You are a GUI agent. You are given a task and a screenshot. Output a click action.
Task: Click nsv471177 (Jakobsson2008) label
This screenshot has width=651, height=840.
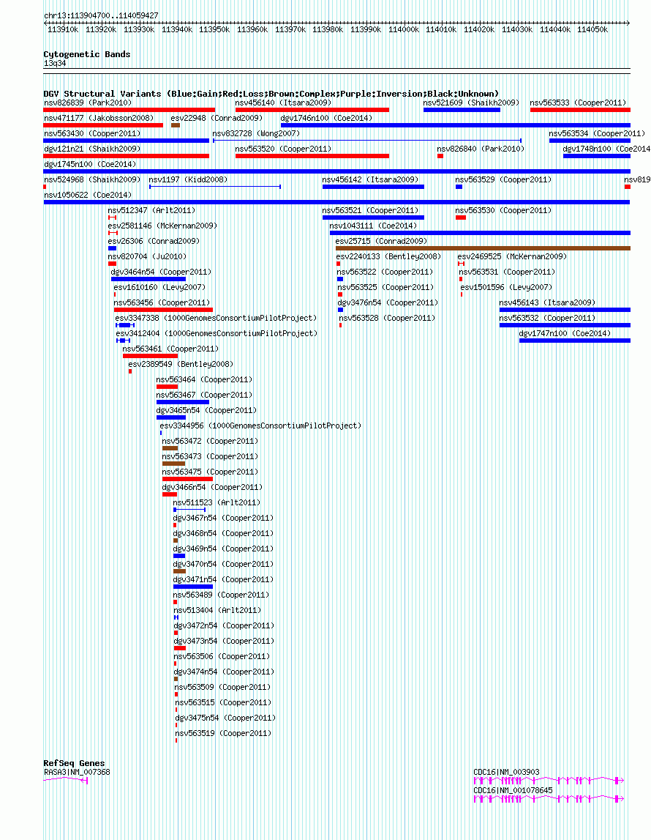coord(99,118)
